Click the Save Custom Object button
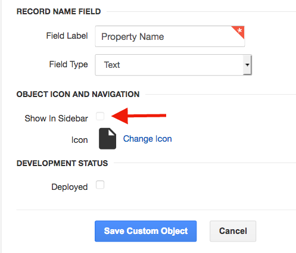The image size is (296, 253). [146, 231]
